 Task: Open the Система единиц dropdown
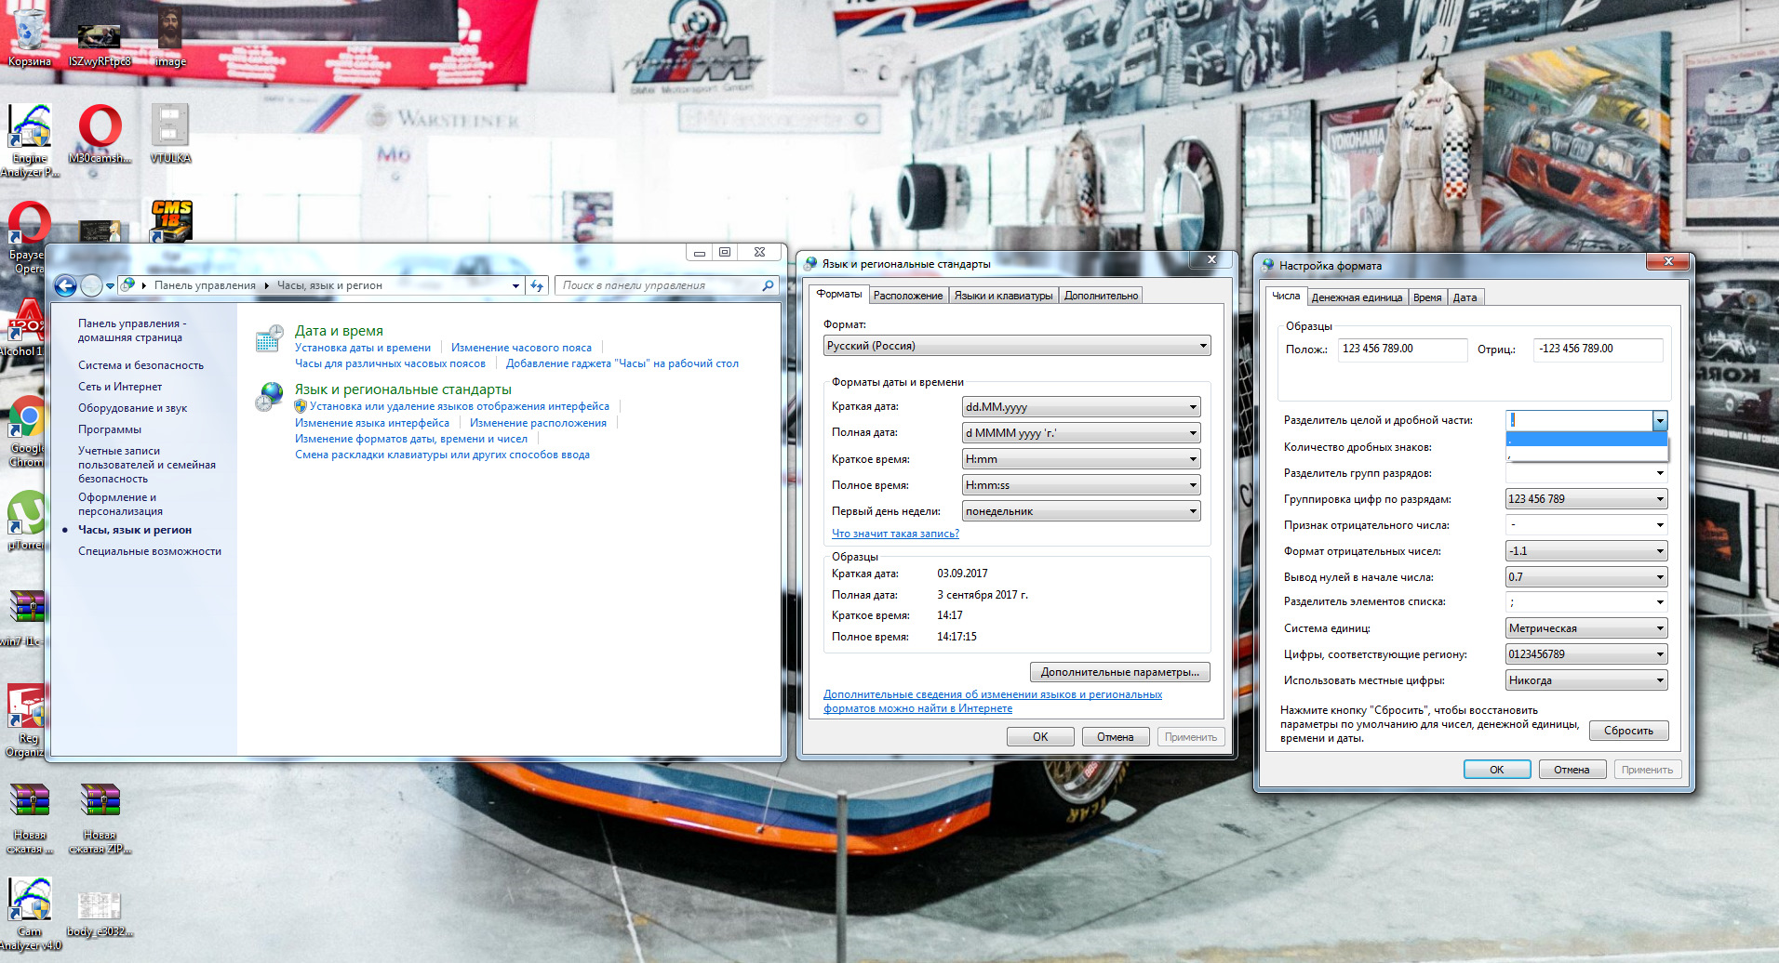(1586, 628)
